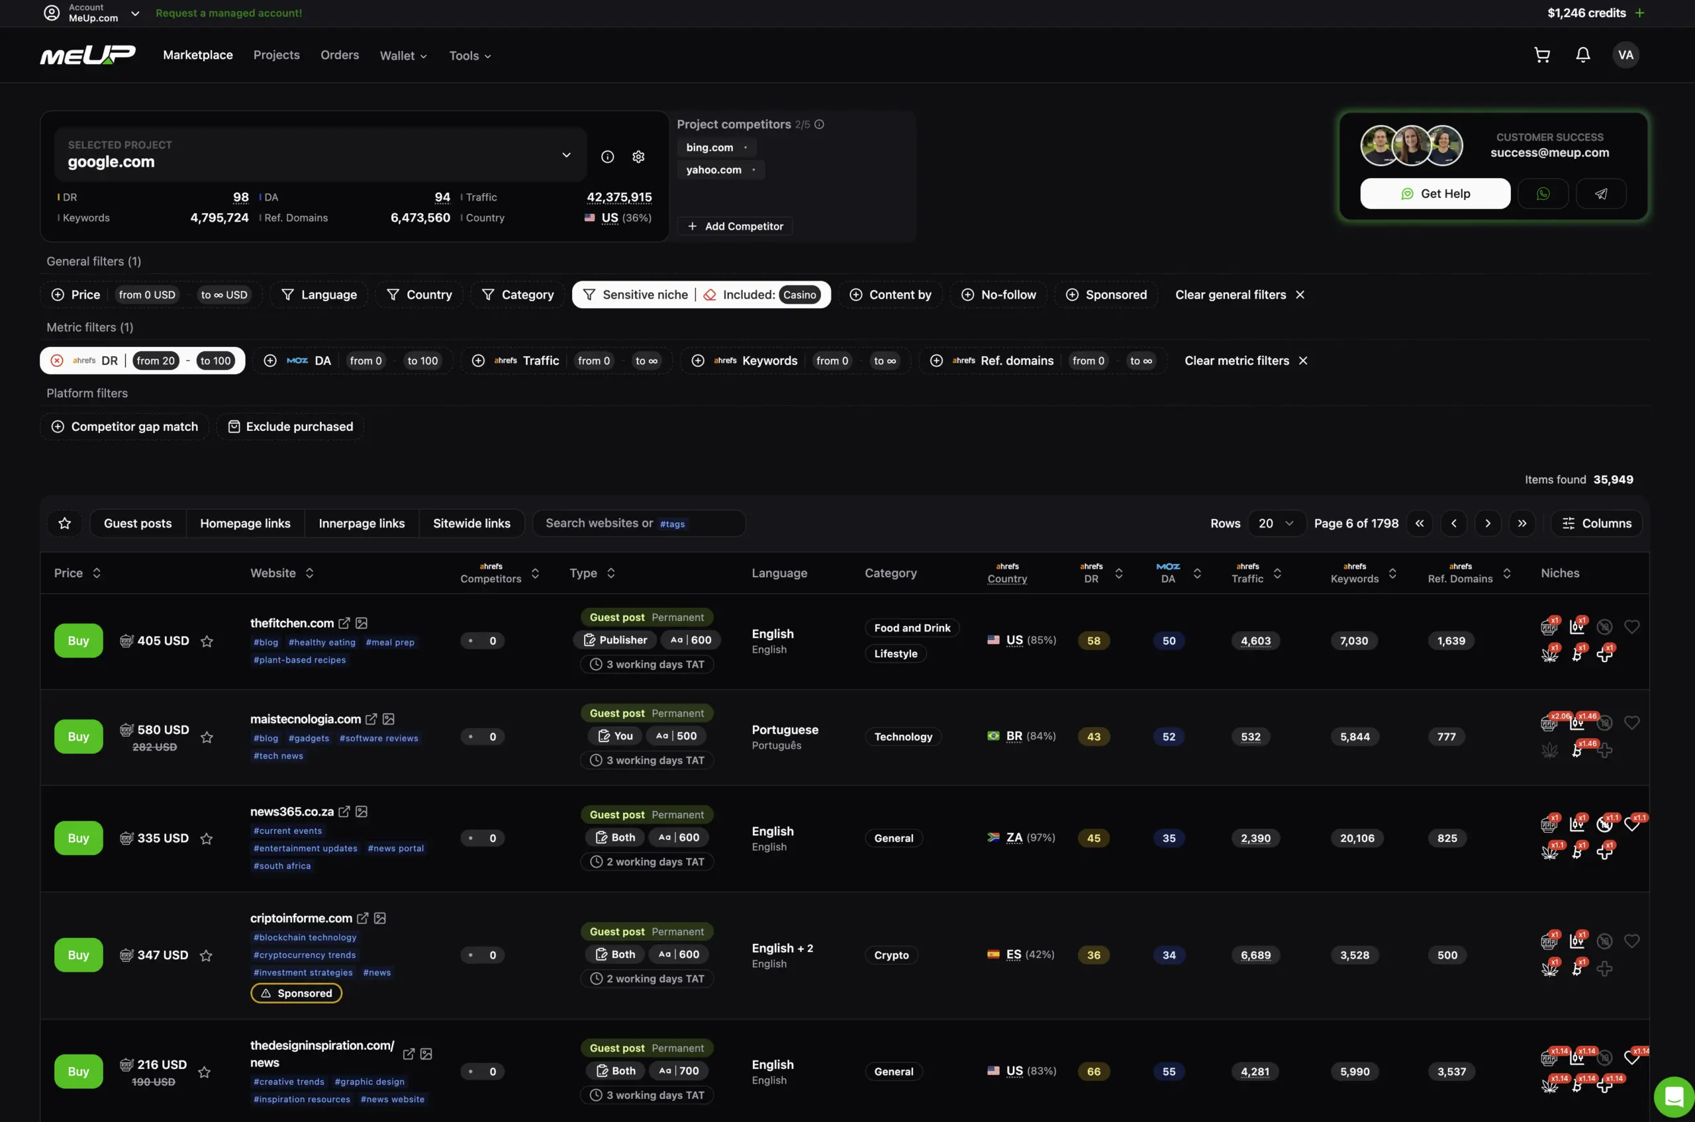Add thefitchen.com to wishlist heart
This screenshot has width=1695, height=1122.
[1631, 627]
